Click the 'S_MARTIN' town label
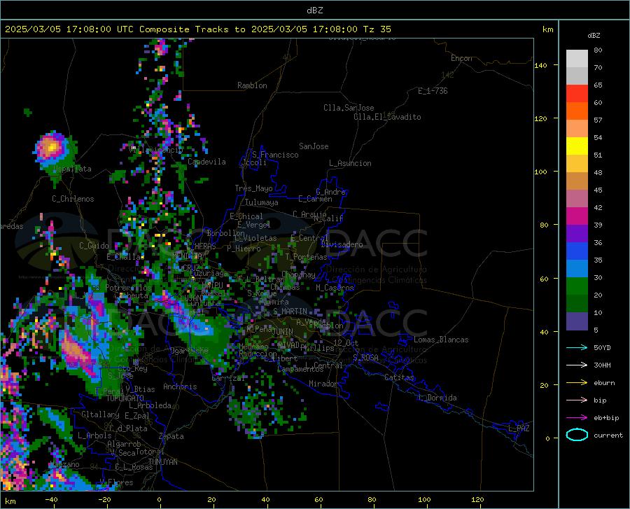 (x=290, y=312)
